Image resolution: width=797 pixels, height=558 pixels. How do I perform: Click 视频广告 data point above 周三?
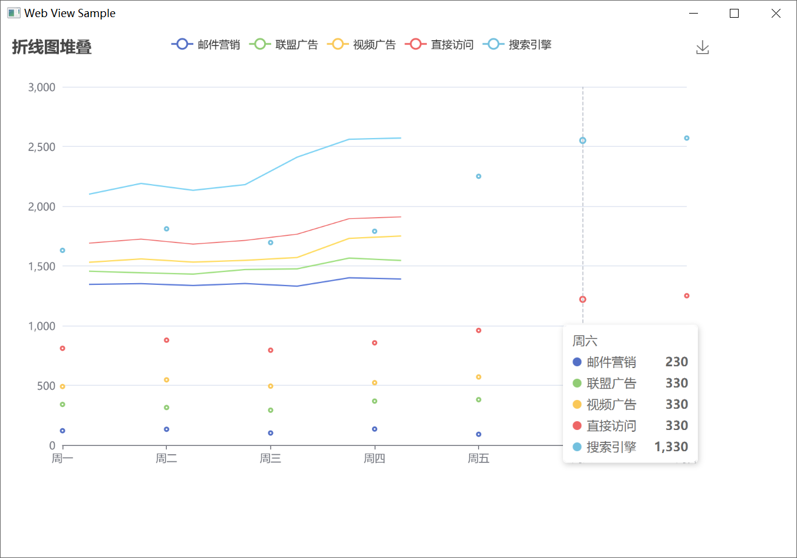pyautogui.click(x=271, y=386)
